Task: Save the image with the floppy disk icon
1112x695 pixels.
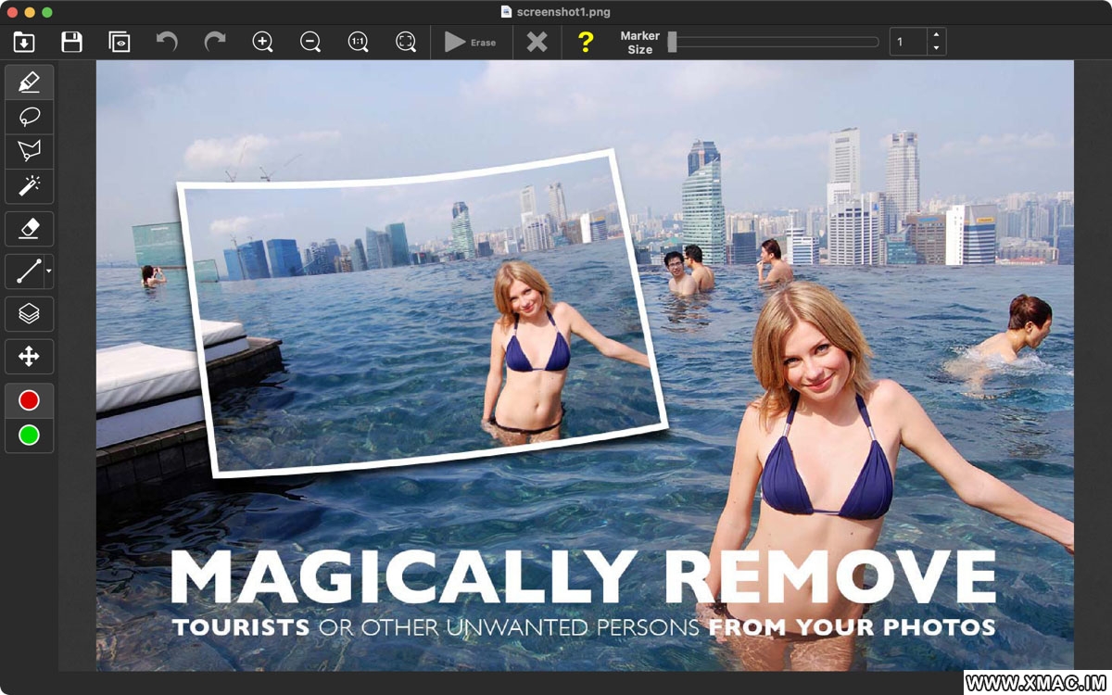Action: point(71,42)
